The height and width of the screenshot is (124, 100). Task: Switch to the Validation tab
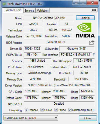[x=42, y=11]
